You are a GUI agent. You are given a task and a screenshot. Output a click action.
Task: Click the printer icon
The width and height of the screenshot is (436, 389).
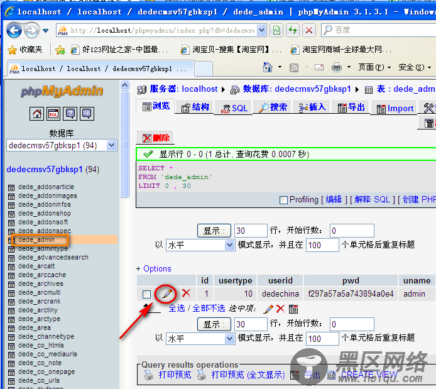click(x=337, y=67)
